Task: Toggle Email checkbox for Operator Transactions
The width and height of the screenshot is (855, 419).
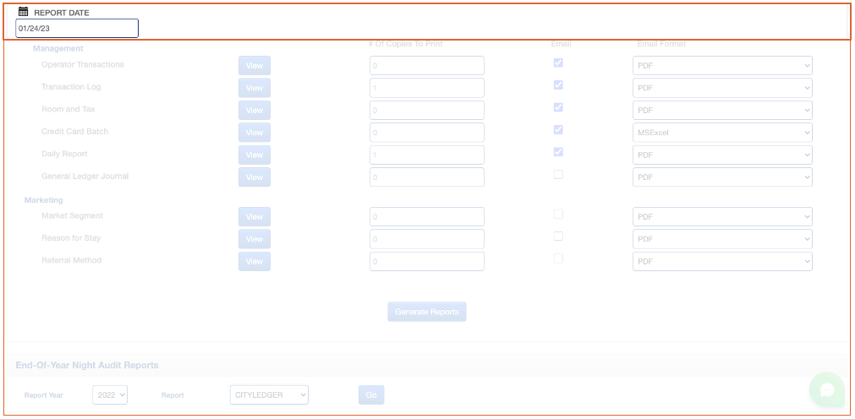Action: pos(558,63)
